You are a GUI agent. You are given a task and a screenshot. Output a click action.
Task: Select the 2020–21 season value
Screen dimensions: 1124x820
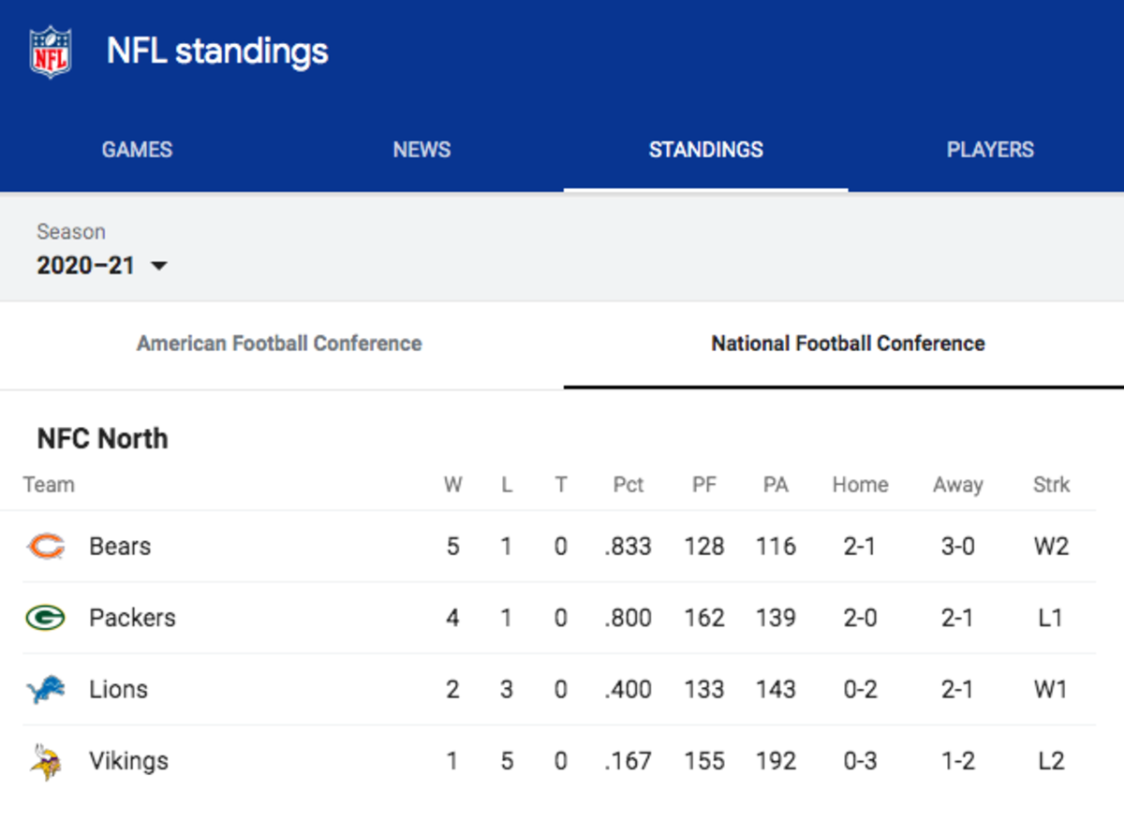pos(85,266)
